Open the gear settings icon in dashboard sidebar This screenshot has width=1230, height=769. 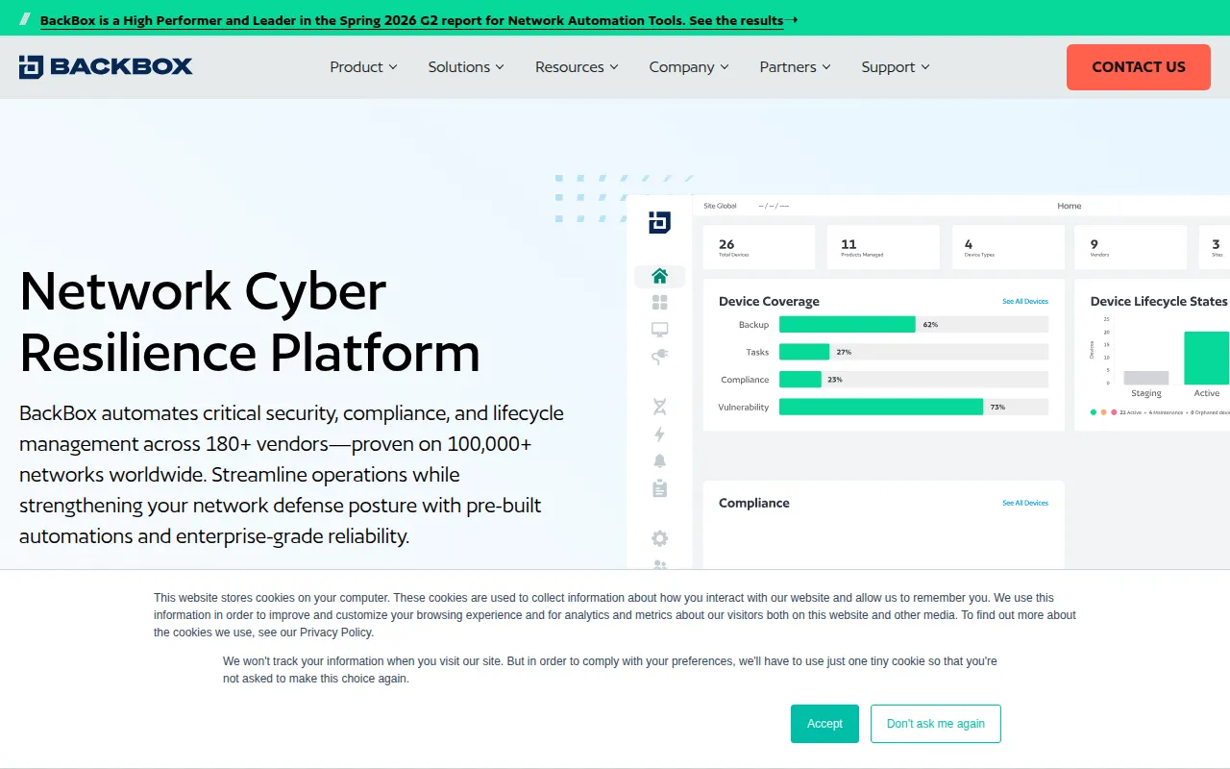[659, 538]
